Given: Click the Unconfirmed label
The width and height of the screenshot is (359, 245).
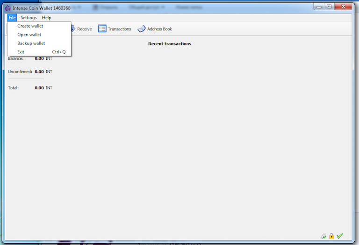Looking at the screenshot, I should tap(20, 72).
